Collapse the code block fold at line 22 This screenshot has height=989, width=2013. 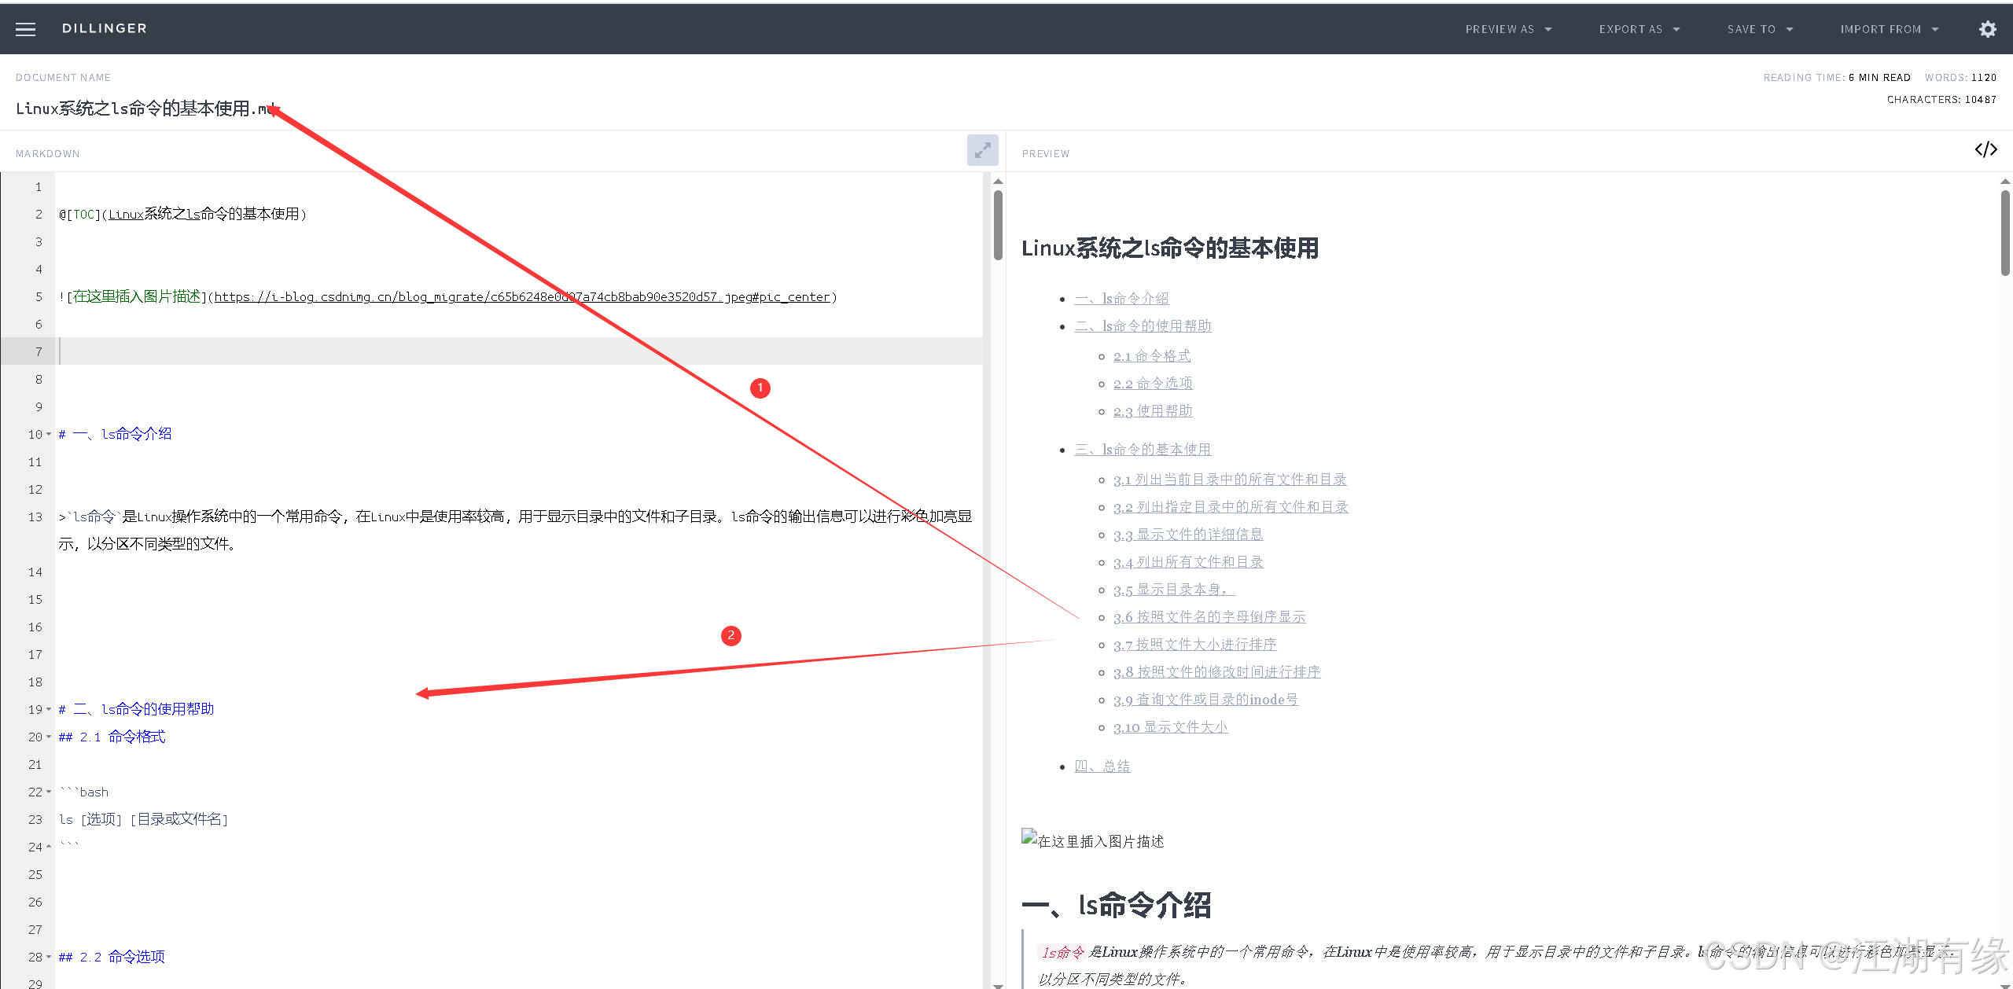(49, 792)
